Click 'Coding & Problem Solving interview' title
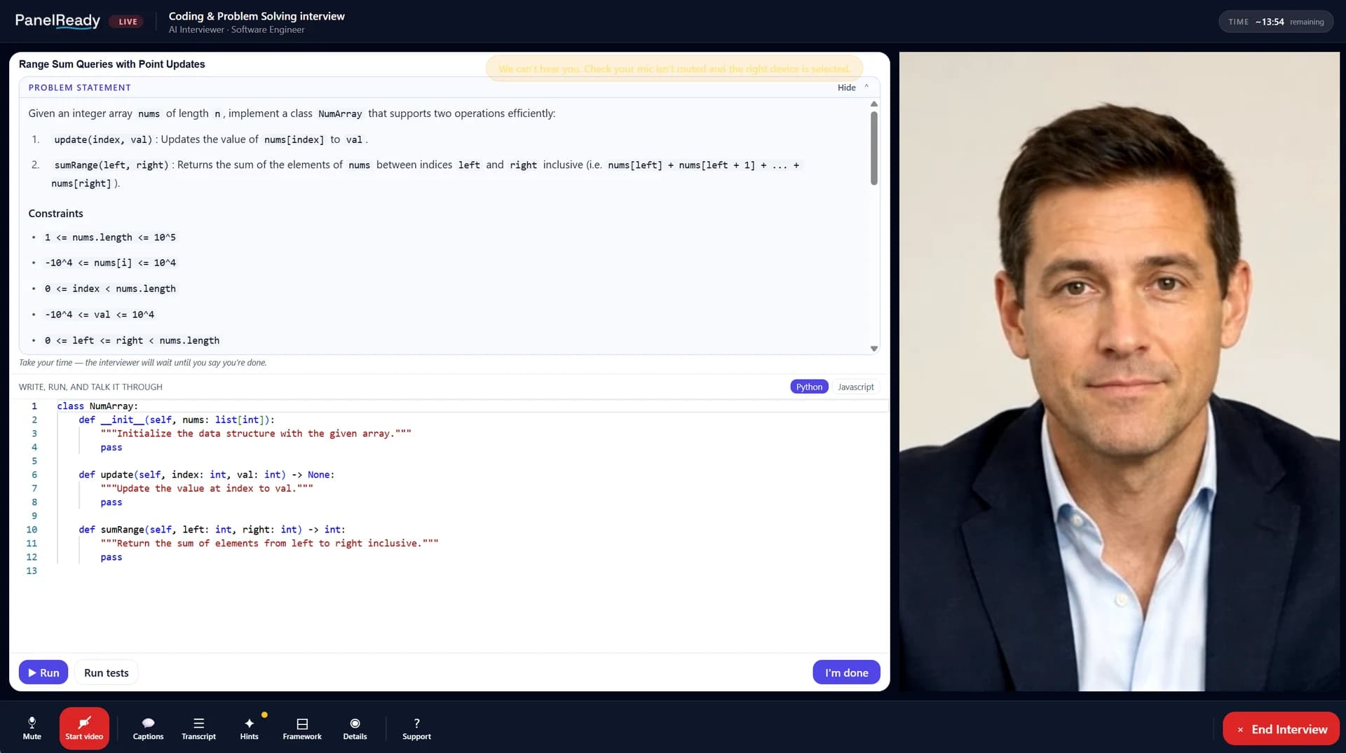Screen dimensions: 1346x753 [257, 16]
